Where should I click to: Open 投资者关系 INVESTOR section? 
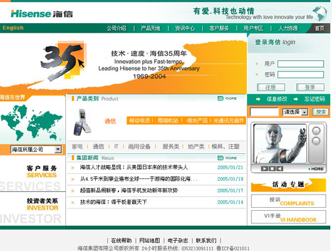43,205
